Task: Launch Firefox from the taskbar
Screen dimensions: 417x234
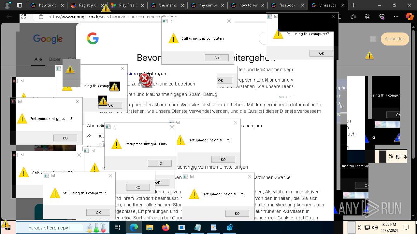Action: [165, 227]
